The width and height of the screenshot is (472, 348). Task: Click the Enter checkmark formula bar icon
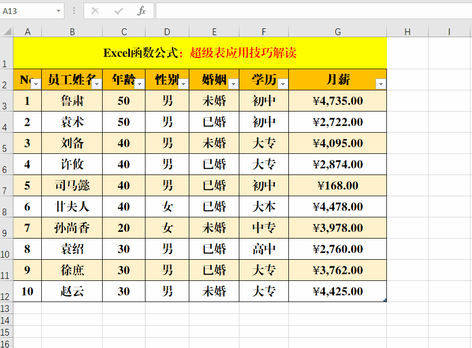point(119,11)
